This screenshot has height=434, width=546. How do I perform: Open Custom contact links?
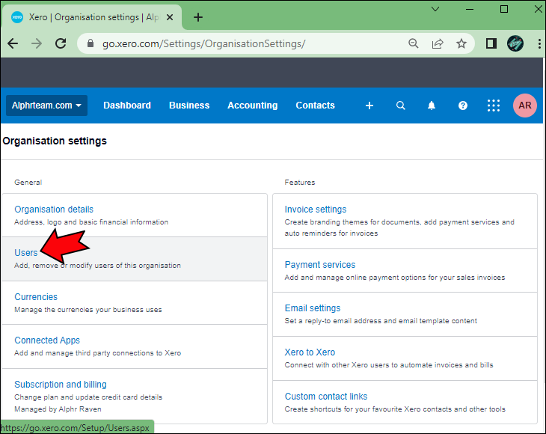pyautogui.click(x=326, y=397)
